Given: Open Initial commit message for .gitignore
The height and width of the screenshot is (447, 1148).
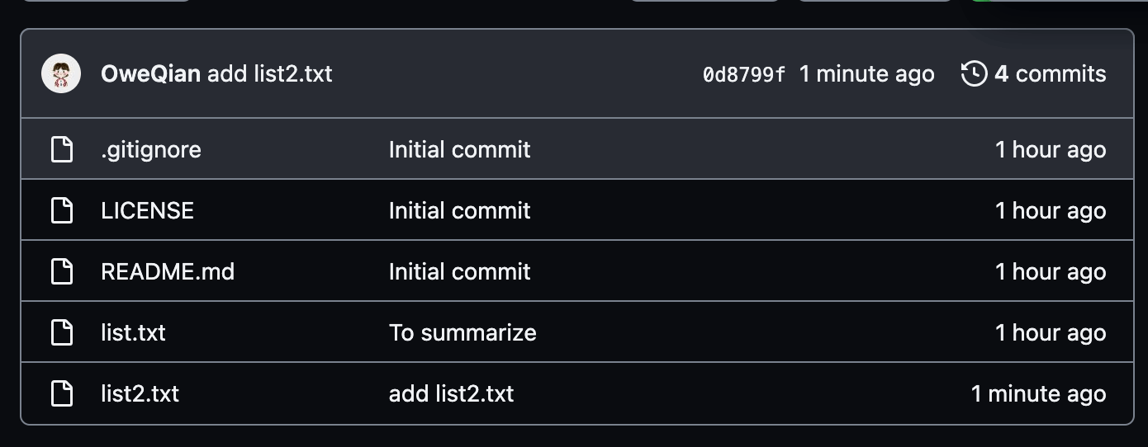Looking at the screenshot, I should tap(459, 149).
